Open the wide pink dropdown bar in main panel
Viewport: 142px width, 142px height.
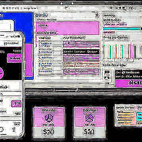(x=67, y=28)
